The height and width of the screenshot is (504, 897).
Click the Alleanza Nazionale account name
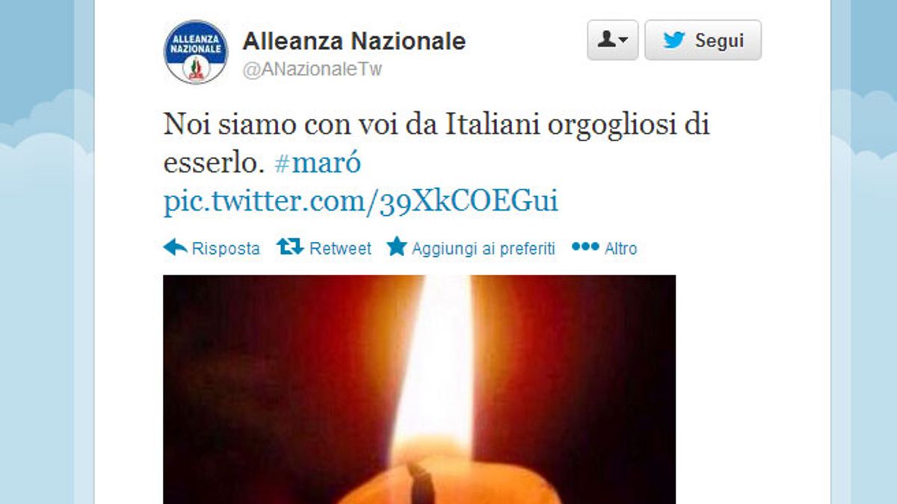pos(354,41)
